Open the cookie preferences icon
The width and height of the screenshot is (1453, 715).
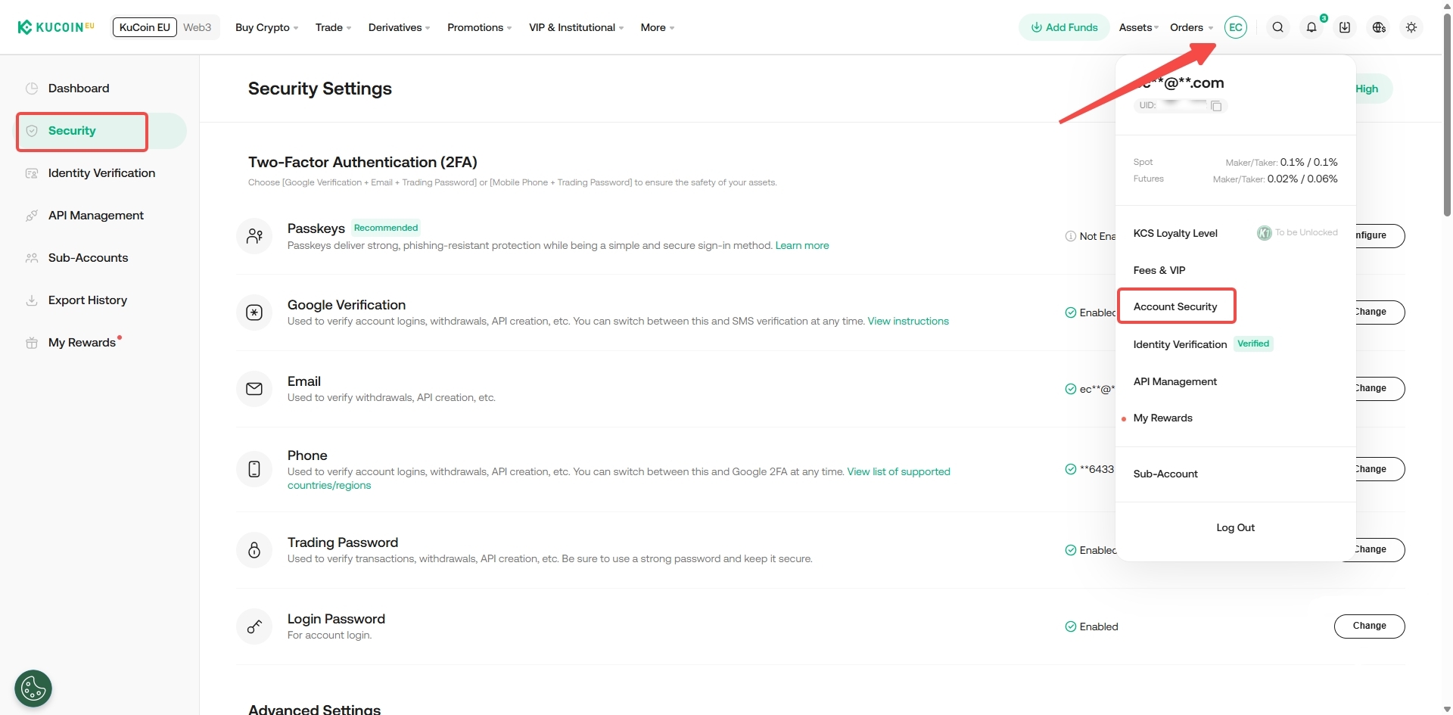[33, 689]
